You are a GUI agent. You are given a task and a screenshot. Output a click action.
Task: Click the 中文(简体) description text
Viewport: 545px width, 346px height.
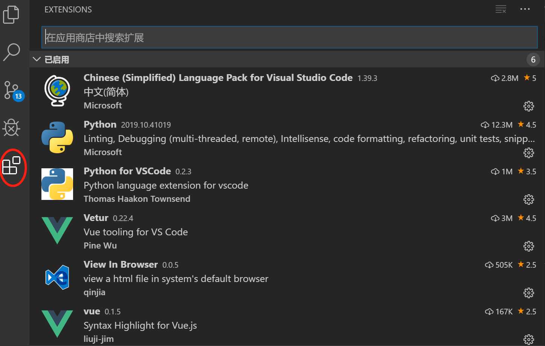[106, 92]
